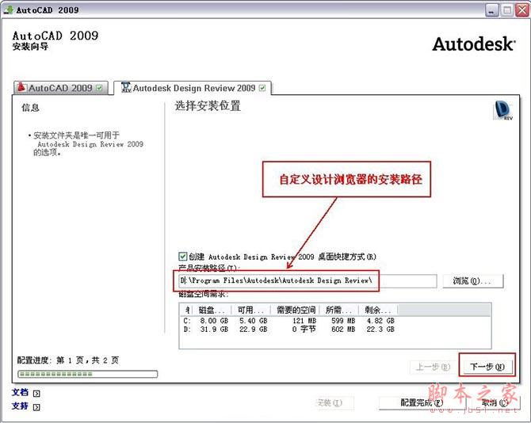Click the 磁盘 column header
Screen dimensions: 531x423
[x=212, y=310]
